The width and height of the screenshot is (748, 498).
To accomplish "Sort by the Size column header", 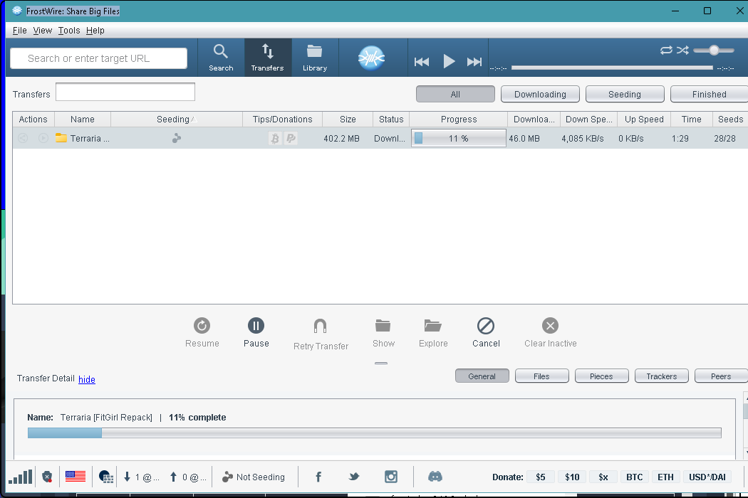I will coord(348,119).
